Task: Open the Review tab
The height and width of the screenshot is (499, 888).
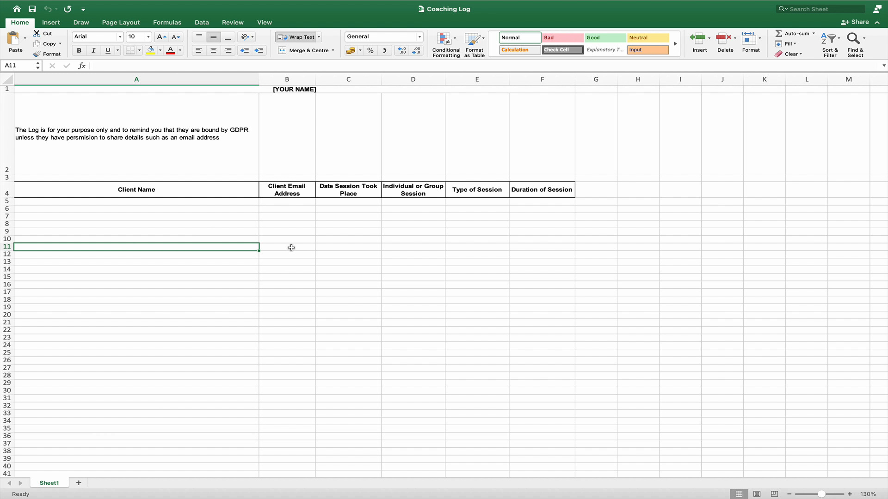Action: click(x=233, y=22)
